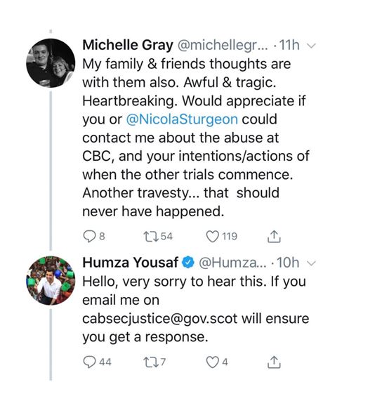Open the dropdown arrow on Humza Yousaf's tweet
The width and height of the screenshot is (389, 415).
311,263
